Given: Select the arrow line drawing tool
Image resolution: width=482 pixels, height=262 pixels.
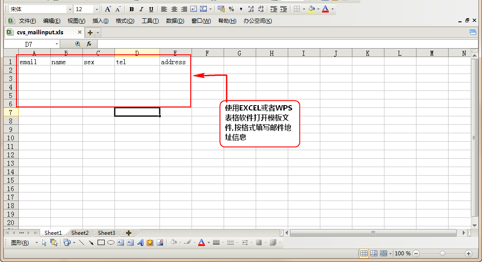Looking at the screenshot, I should click(91, 243).
